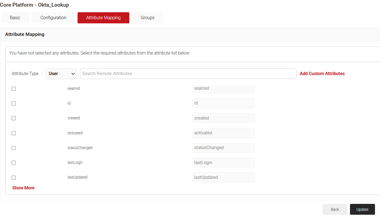The height and width of the screenshot is (220, 380).
Task: Select the Attribute Mapping tab
Action: click(x=103, y=18)
